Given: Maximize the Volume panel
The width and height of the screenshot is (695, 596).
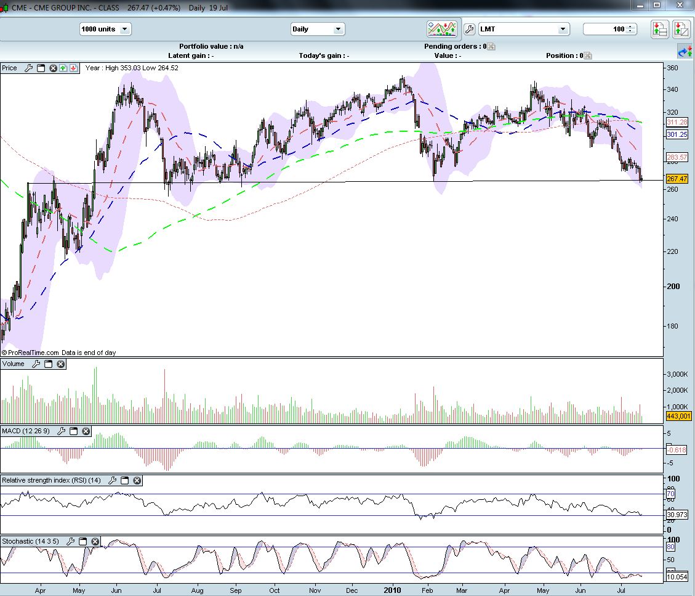Looking at the screenshot, I should click(x=48, y=364).
